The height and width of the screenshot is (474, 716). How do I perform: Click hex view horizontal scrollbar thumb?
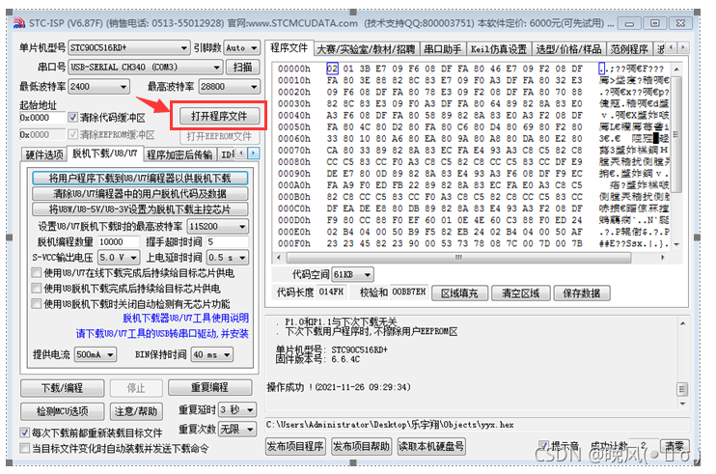pyautogui.click(x=458, y=258)
